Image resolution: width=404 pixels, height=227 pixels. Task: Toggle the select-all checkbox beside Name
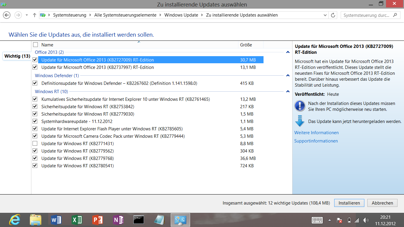point(35,45)
